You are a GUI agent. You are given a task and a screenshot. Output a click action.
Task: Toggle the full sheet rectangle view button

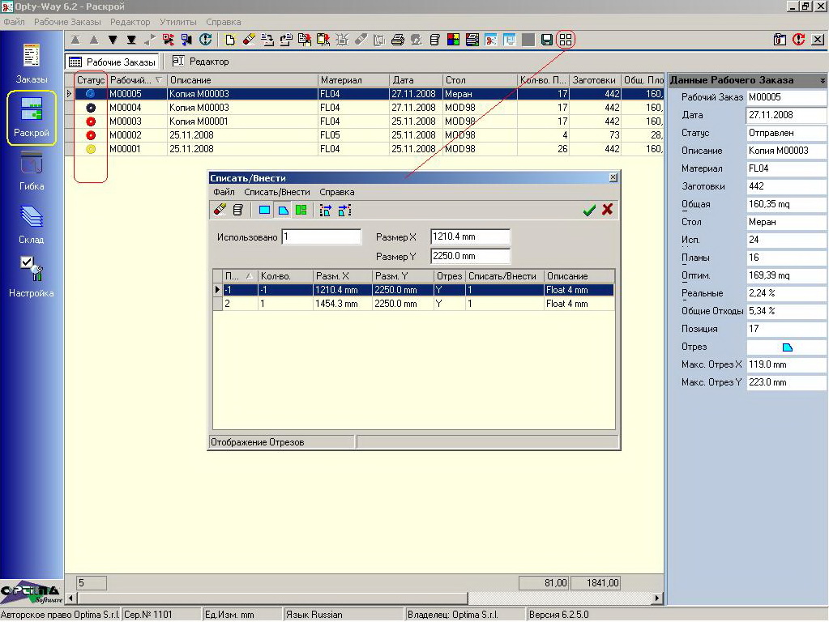[264, 210]
